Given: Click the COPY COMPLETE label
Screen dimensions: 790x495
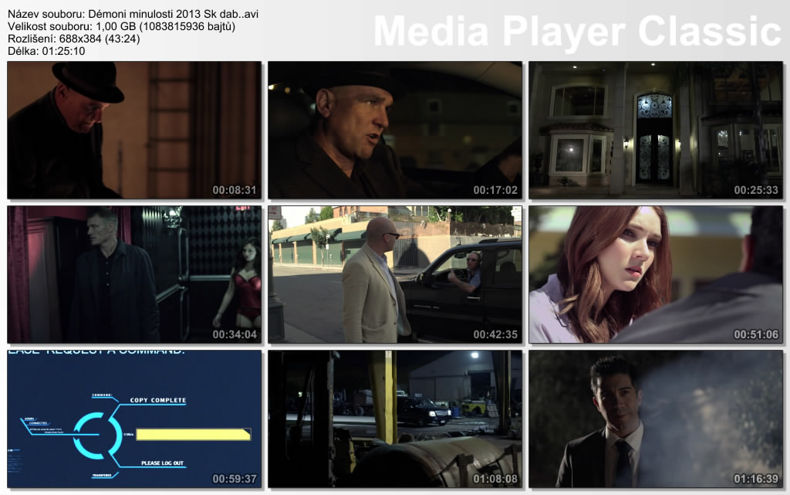Looking at the screenshot, I should (157, 401).
